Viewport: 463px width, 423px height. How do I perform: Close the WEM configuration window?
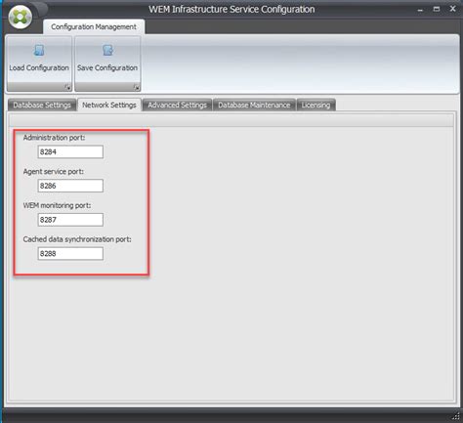(452, 9)
